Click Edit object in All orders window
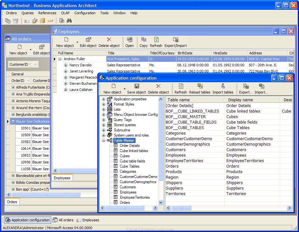 click(x=42, y=50)
